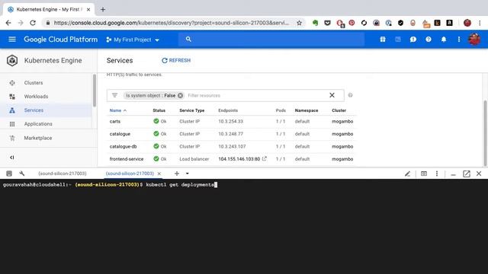Open a new browser tab with plus
488x274 pixels.
point(103,9)
